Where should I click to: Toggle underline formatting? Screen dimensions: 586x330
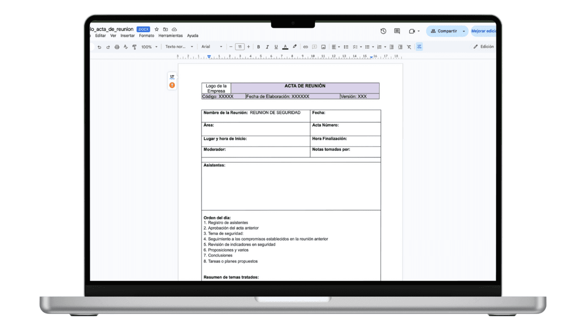276,47
